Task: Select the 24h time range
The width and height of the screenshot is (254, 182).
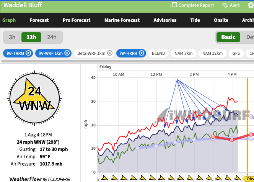Action: [x=52, y=37]
